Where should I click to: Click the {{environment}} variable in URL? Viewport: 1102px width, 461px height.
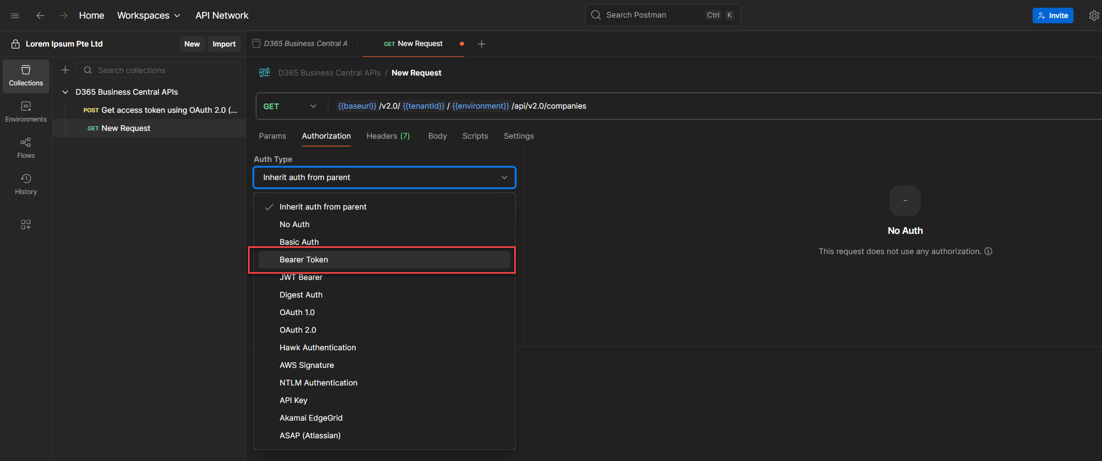[x=481, y=106]
